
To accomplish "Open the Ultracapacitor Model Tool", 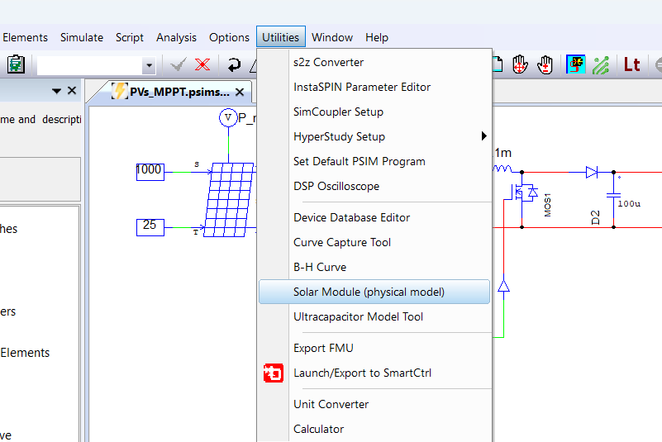I will click(x=375, y=316).
